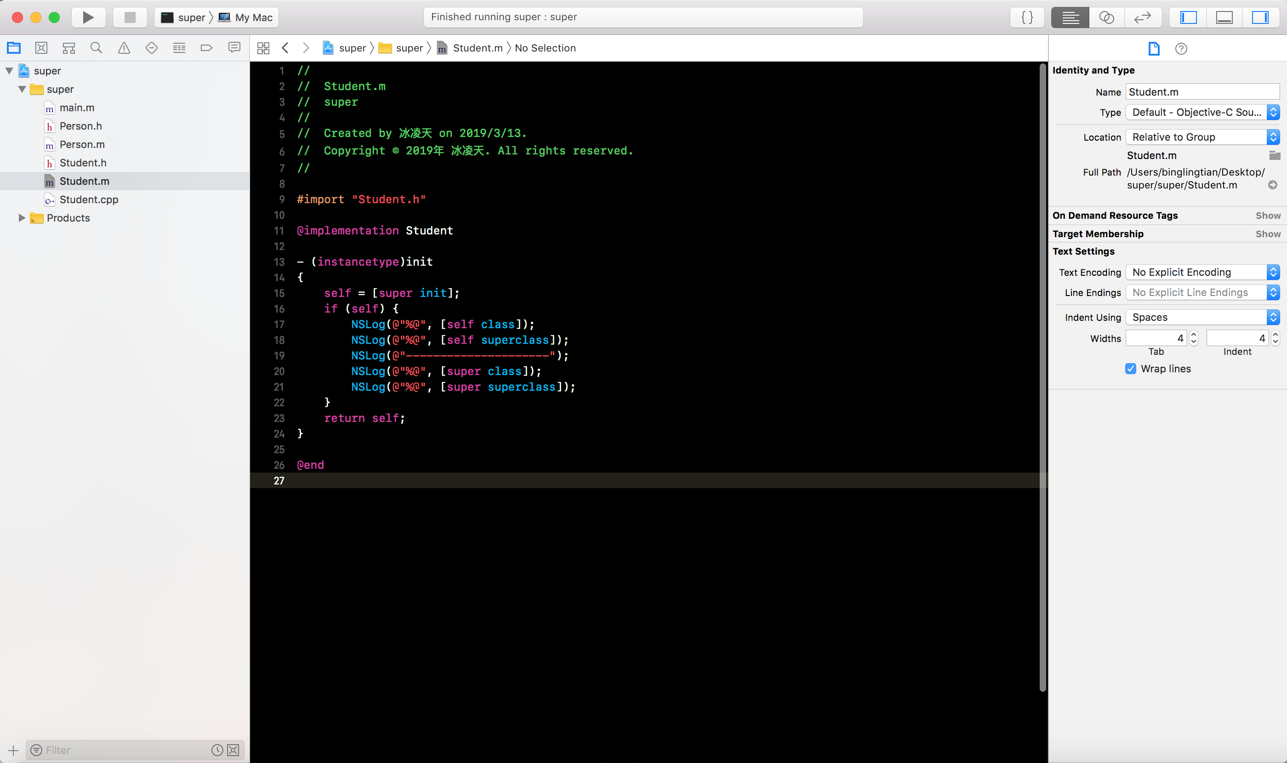Switch to Version editor arrows icon
Screen dimensions: 1287x763
(x=1142, y=17)
